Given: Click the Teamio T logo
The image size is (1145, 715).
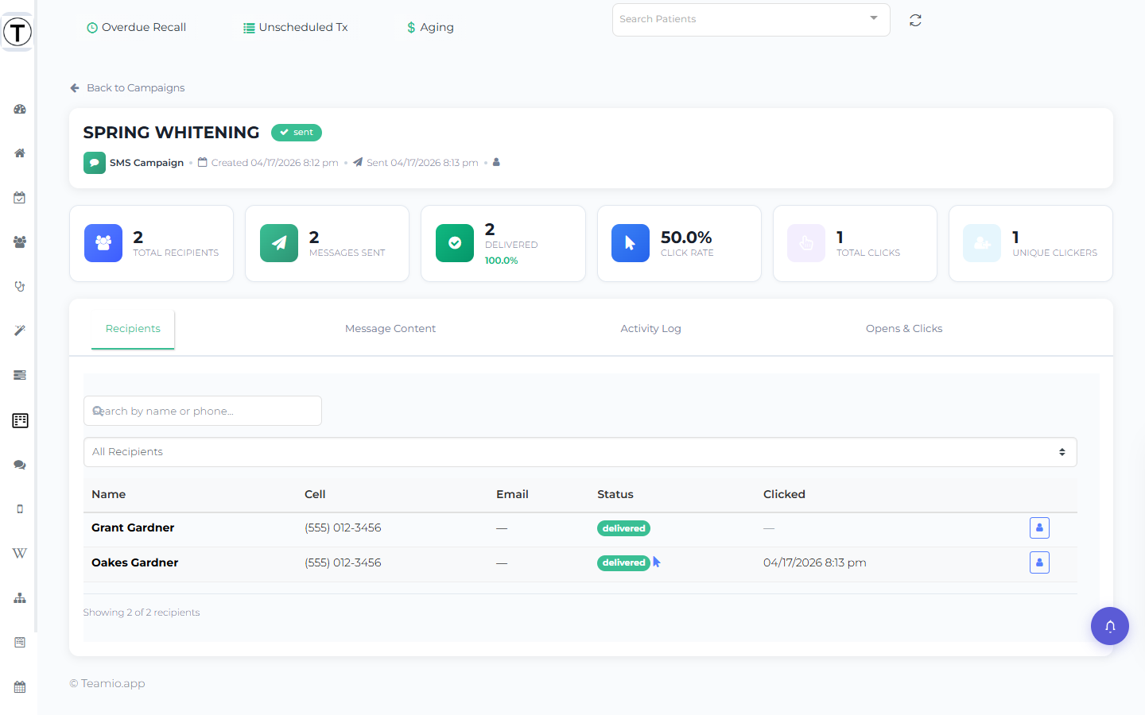Looking at the screenshot, I should (x=17, y=32).
